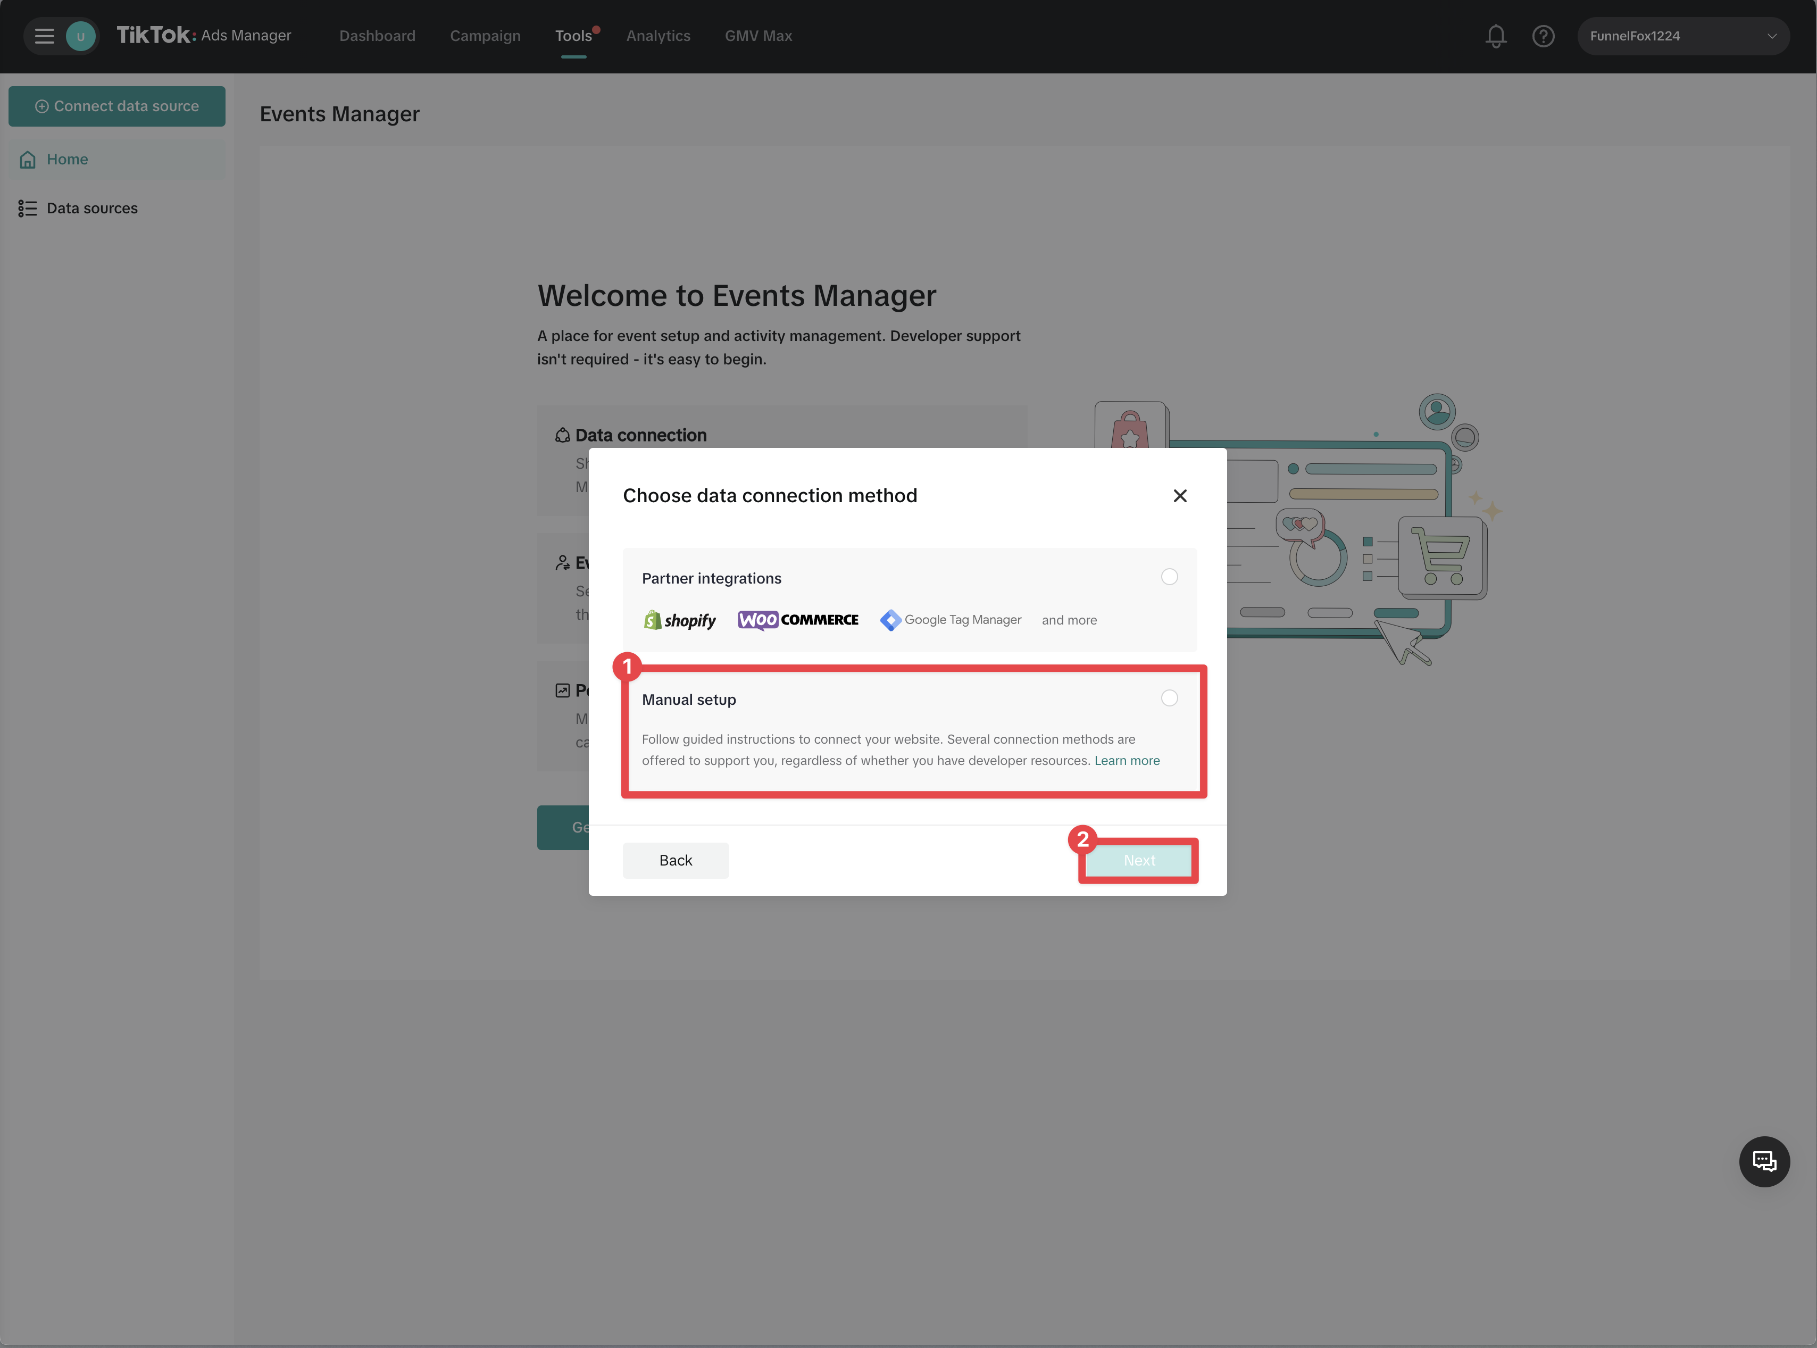Image resolution: width=1817 pixels, height=1348 pixels.
Task: Close the data connection method dialog
Action: 1179,496
